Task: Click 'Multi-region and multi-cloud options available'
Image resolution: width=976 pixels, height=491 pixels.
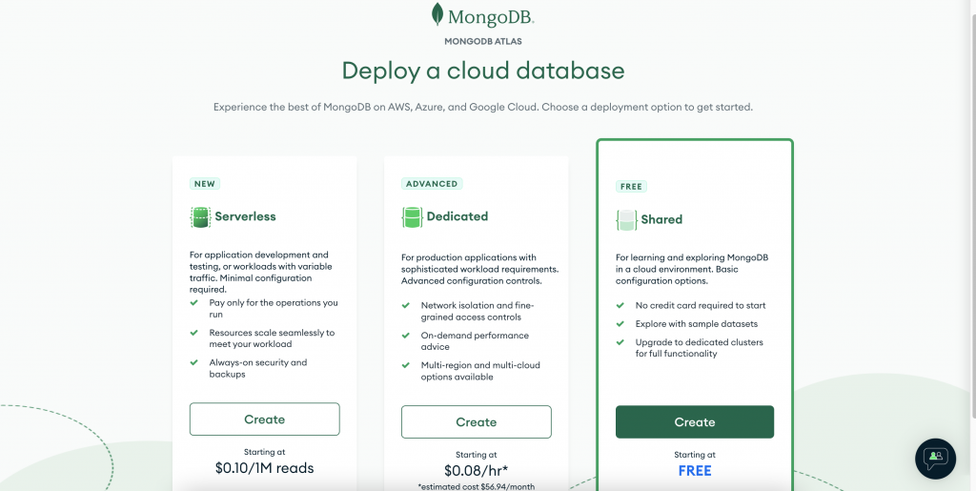Action: (480, 371)
